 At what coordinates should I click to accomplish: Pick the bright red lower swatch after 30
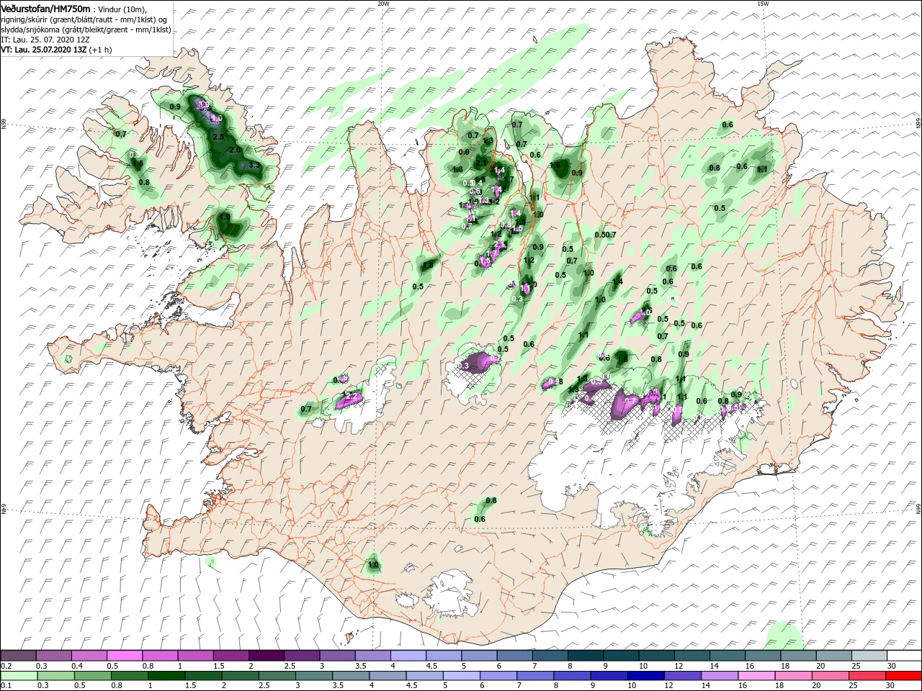click(904, 676)
